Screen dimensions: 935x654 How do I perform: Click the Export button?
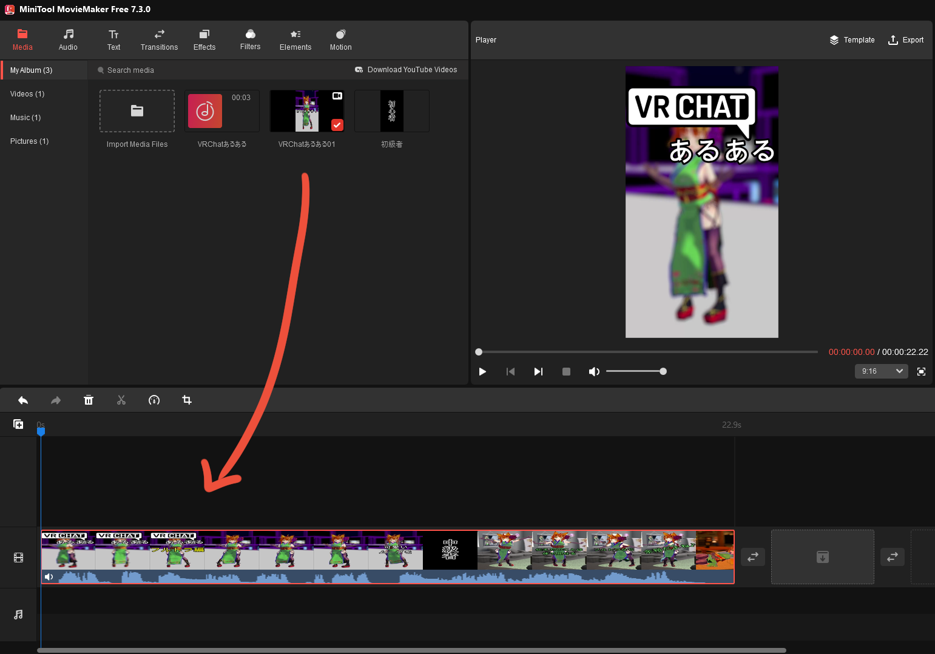click(906, 40)
